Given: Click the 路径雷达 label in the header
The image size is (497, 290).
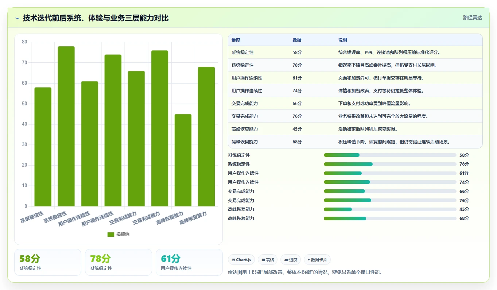Looking at the screenshot, I should 472,18.
